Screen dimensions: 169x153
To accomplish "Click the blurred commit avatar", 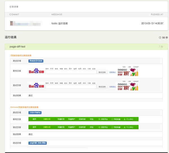I will [26, 23].
